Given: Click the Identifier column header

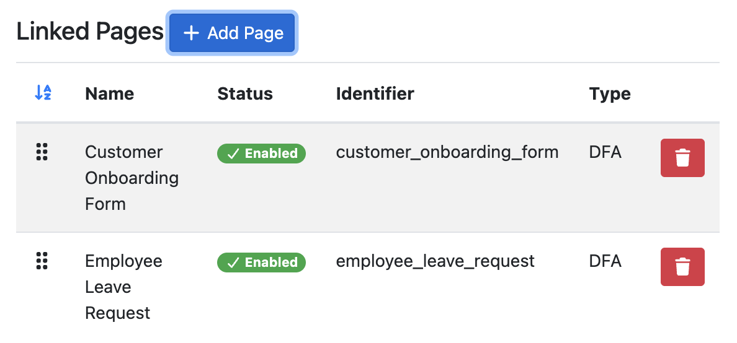Looking at the screenshot, I should click(375, 94).
